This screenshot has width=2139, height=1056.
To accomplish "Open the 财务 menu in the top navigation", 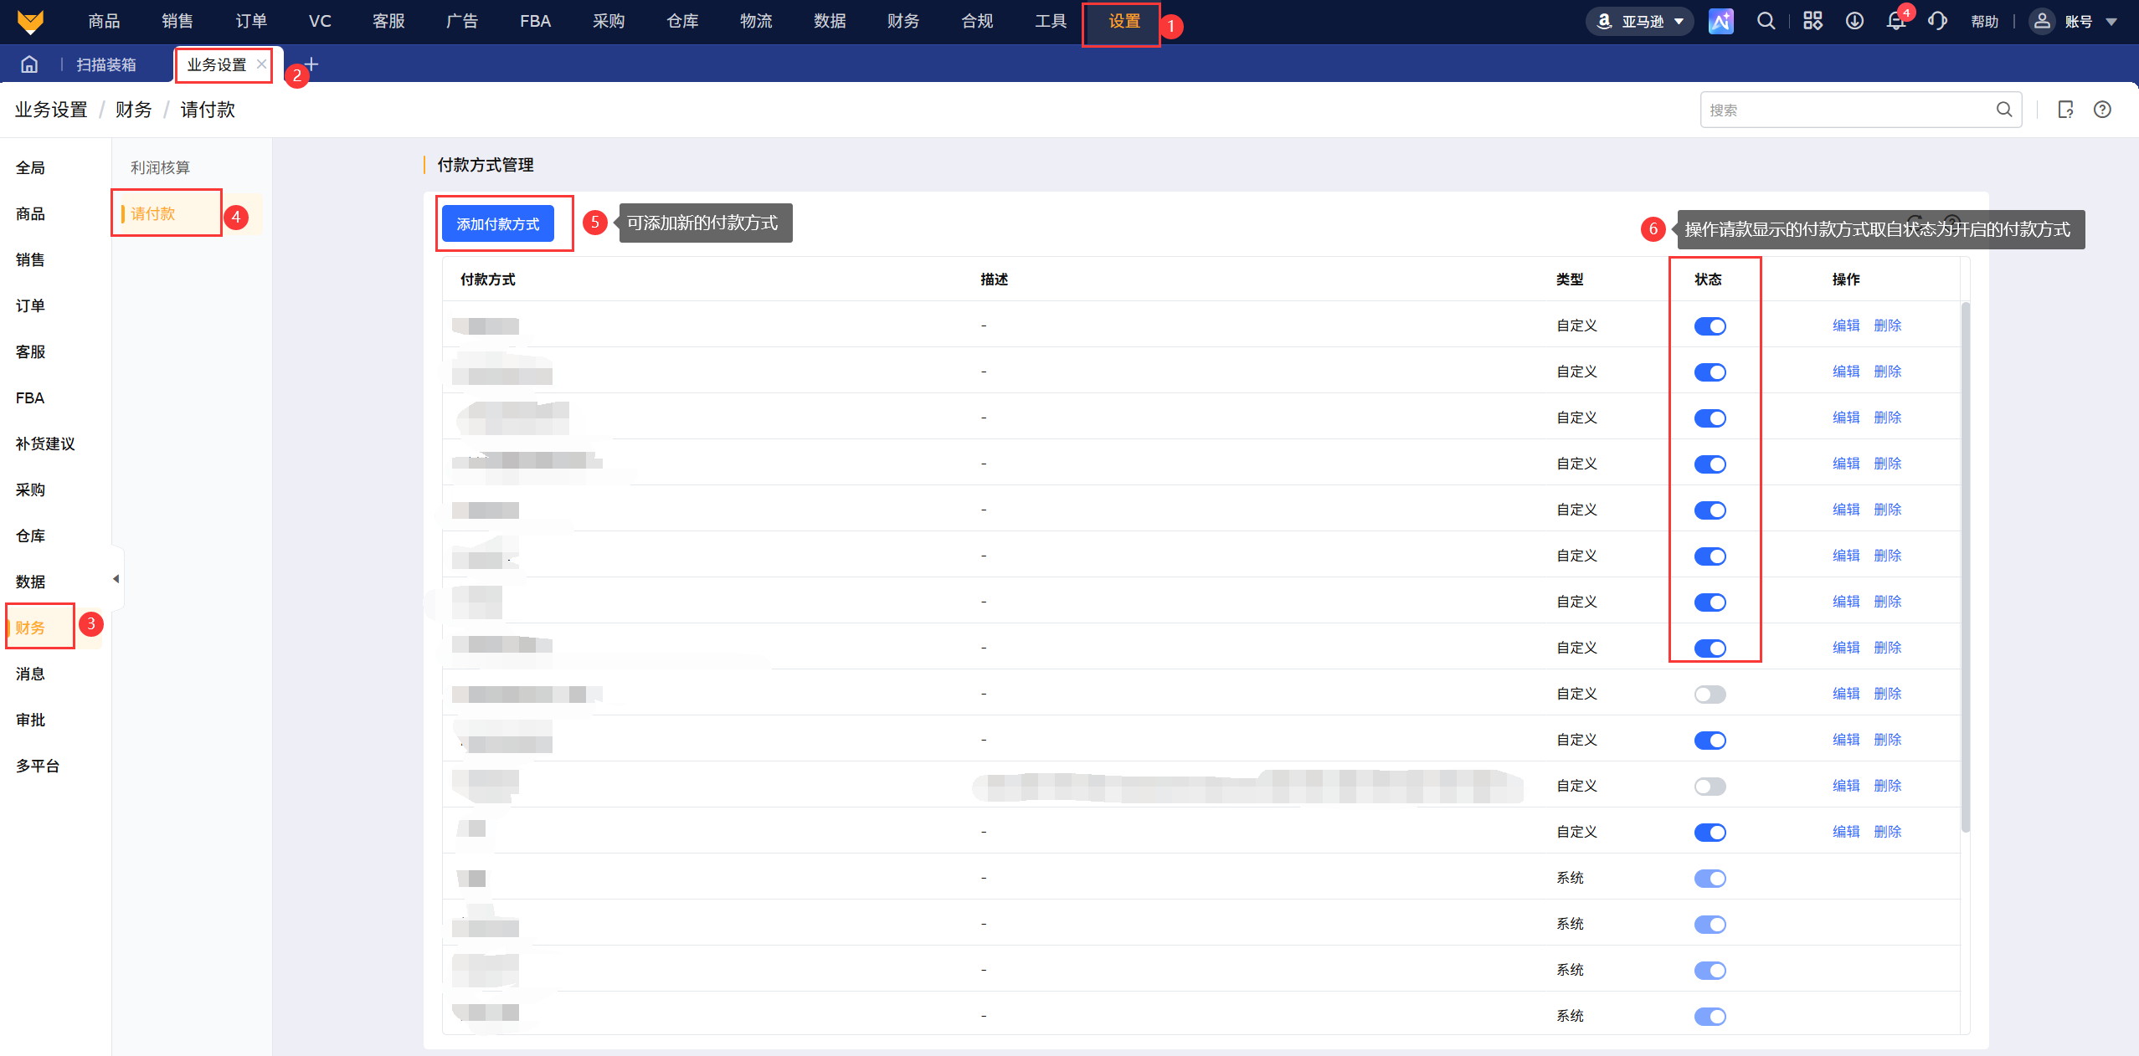I will click(x=903, y=21).
